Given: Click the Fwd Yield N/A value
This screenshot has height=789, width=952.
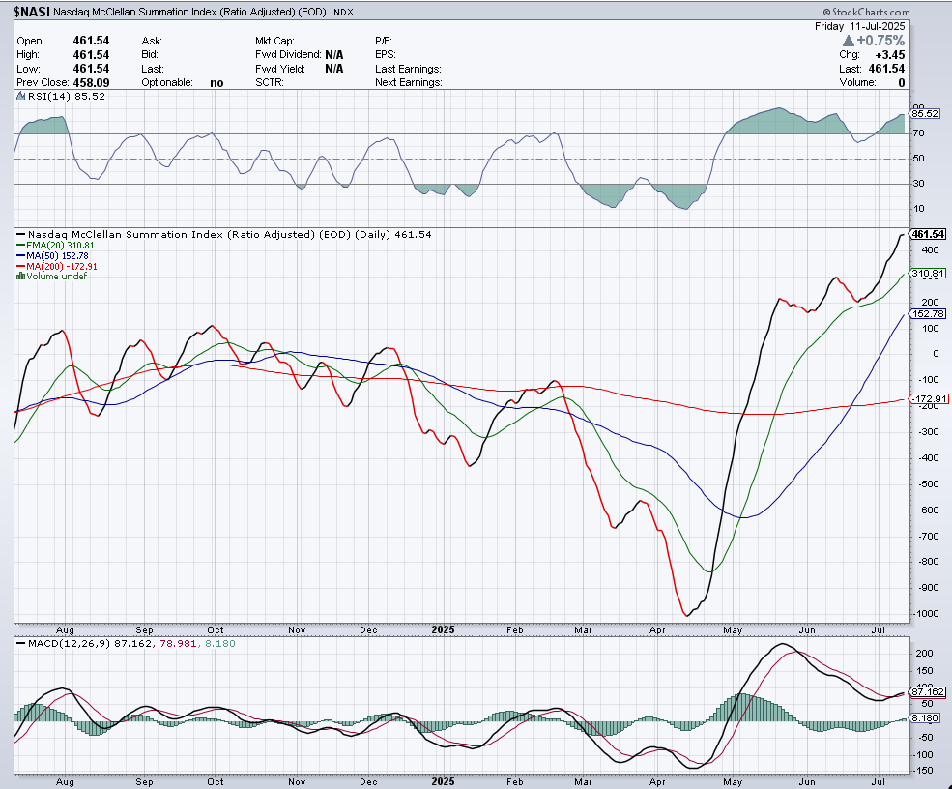Looking at the screenshot, I should point(334,69).
